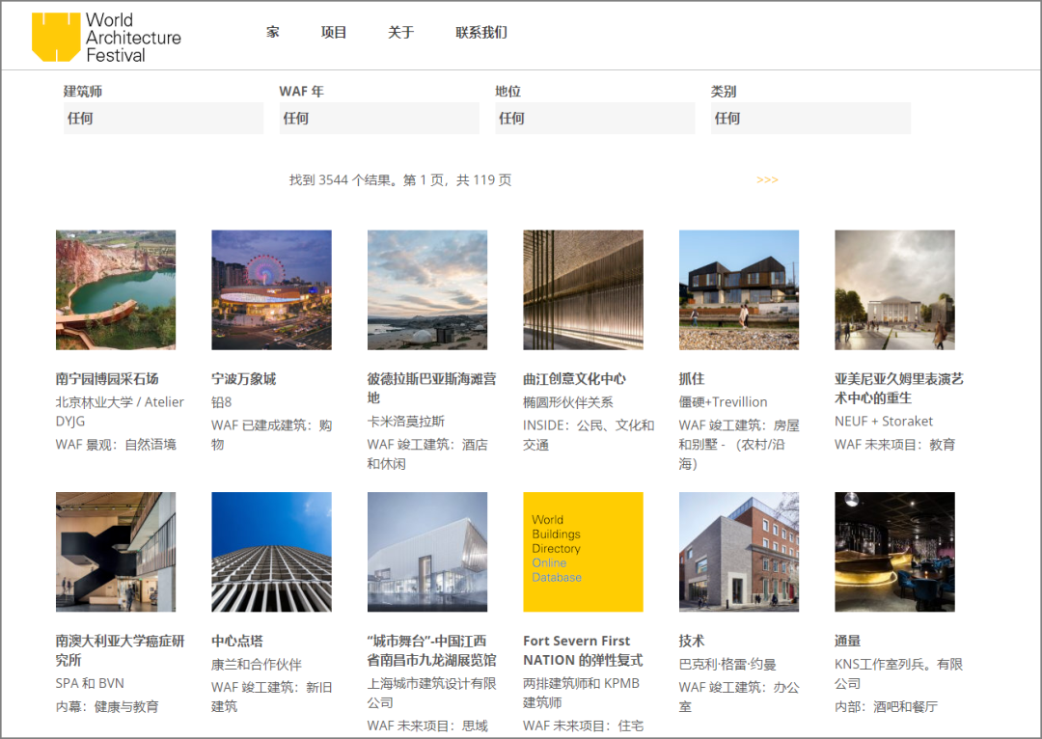Click the World Architecture Festival logo
Viewport: 1042px width, 739px height.
[106, 37]
